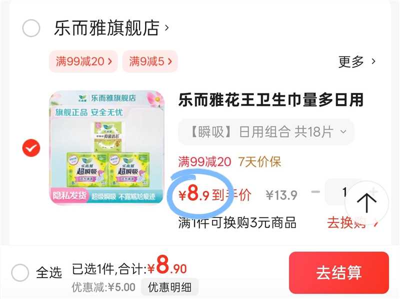Image resolution: width=400 pixels, height=299 pixels.
Task: Select the 乐而雅旗舰店 store radio button
Action: [31, 28]
